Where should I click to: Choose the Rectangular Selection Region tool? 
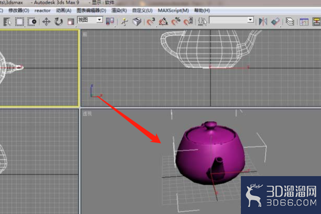[20, 21]
